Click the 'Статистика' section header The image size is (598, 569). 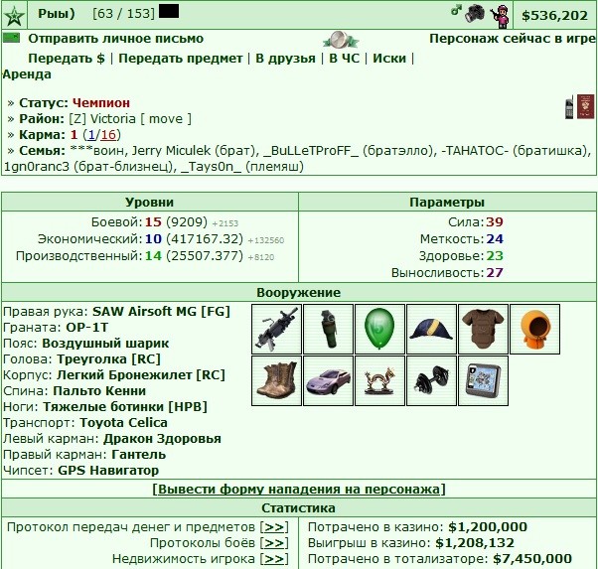[299, 508]
